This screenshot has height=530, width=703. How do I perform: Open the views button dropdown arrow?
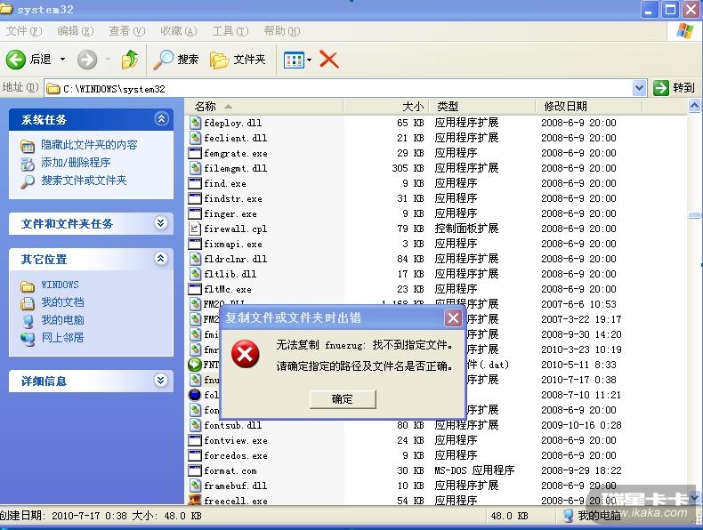(x=310, y=60)
